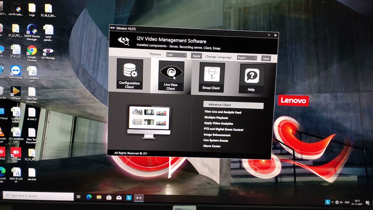
Task: Open the Emap Client tile
Action: [212, 77]
